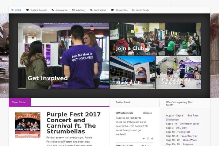Click the people icon beside Student Support
This screenshot has width=219, height=146.
tap(27, 10)
